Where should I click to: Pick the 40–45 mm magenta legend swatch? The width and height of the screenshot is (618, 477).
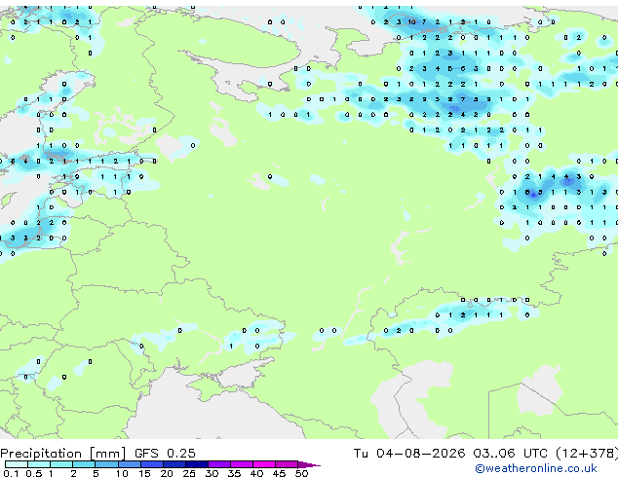click(264, 464)
